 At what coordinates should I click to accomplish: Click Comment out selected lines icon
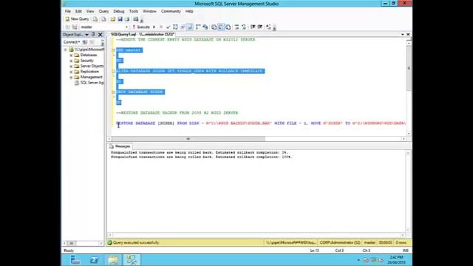point(236,27)
